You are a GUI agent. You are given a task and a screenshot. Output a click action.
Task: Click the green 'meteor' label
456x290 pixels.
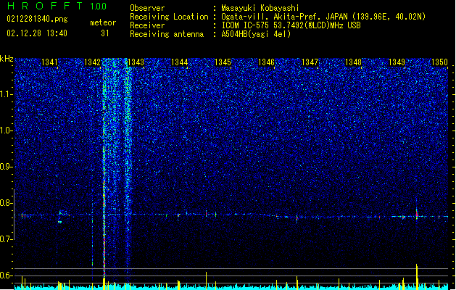[103, 22]
